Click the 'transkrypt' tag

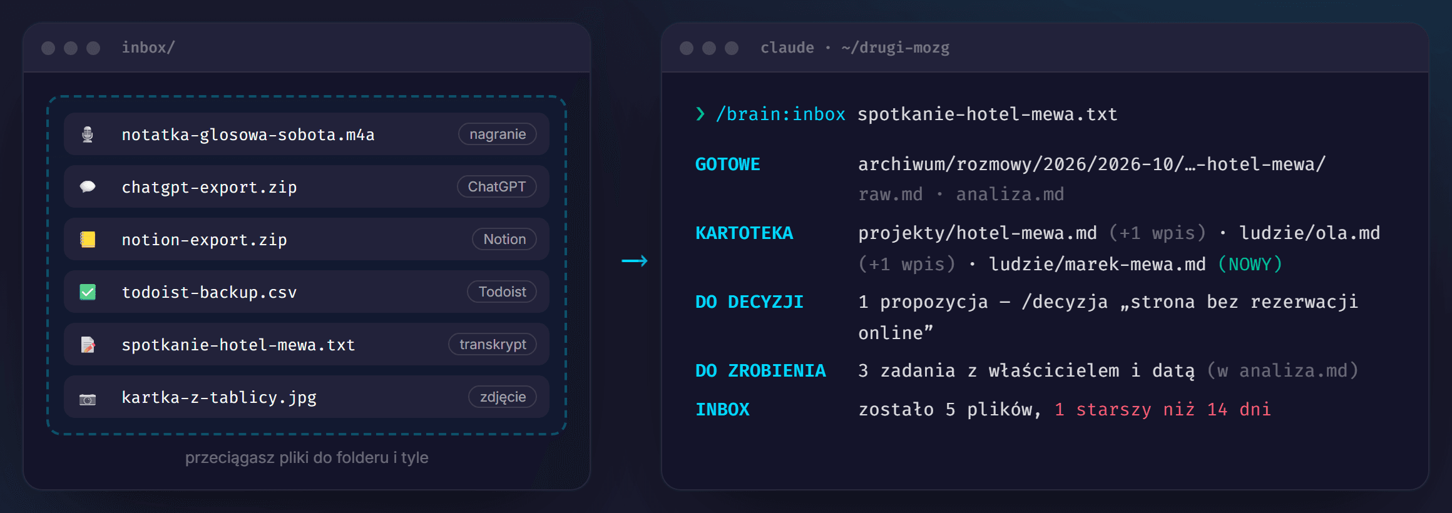pos(493,345)
